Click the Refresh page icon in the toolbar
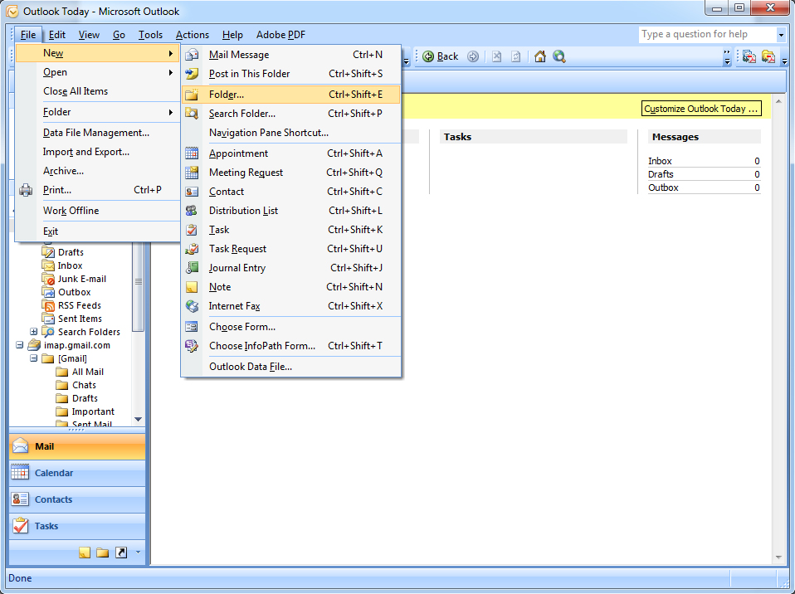This screenshot has width=795, height=594. [516, 56]
